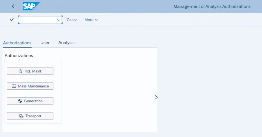This screenshot has height=137, width=262.
Task: Click the SAP logo
Action: 31,6
